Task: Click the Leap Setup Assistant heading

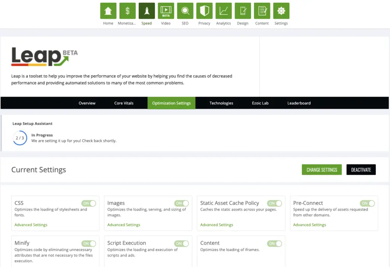Action: [32, 124]
